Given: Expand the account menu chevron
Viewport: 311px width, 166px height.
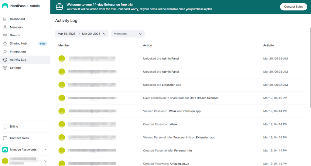Looking at the screenshot, I should click(45, 161).
